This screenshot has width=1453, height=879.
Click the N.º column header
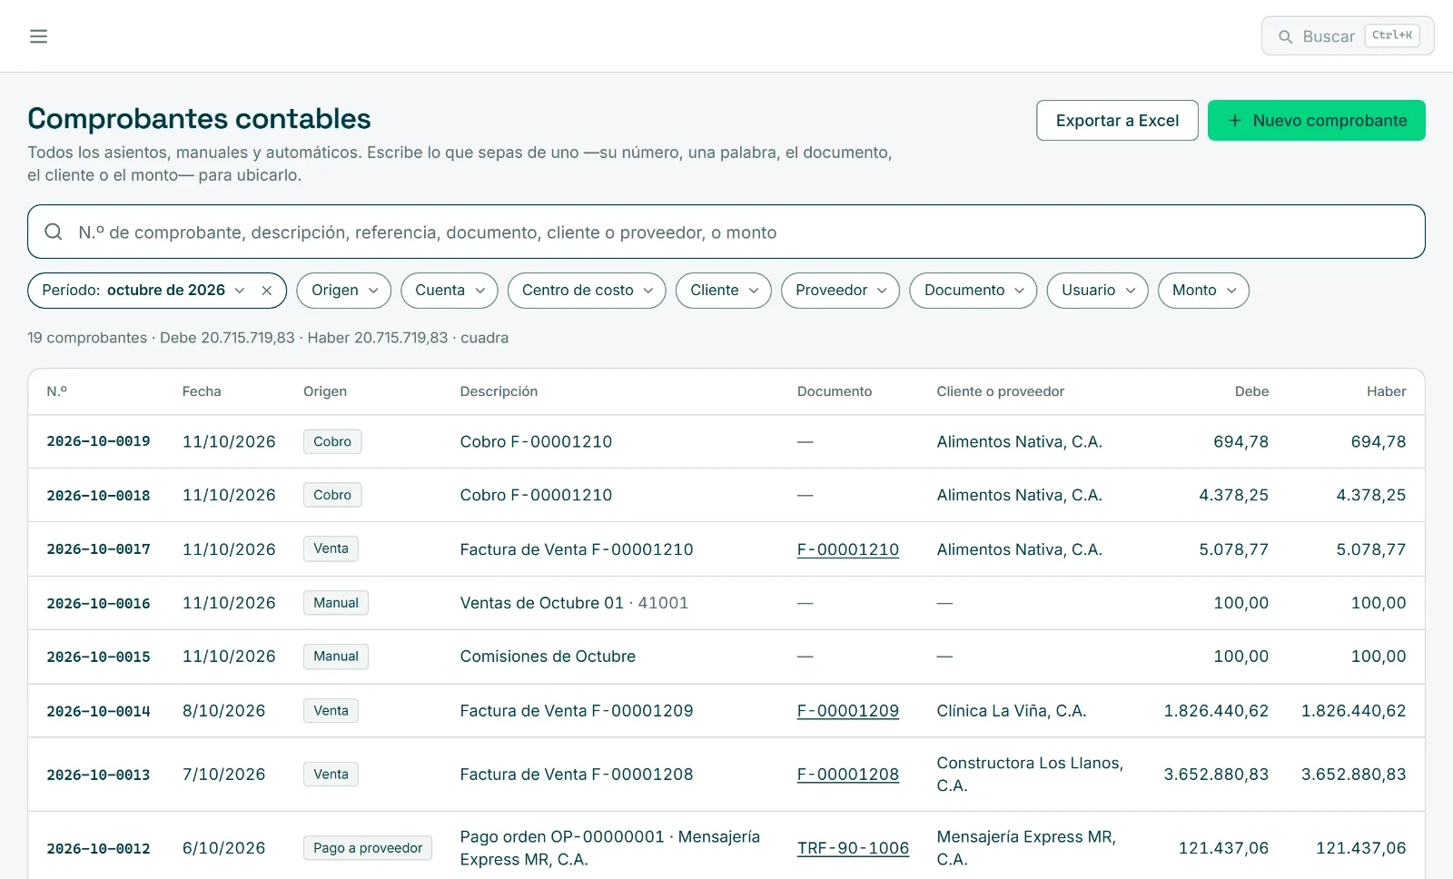(x=56, y=391)
